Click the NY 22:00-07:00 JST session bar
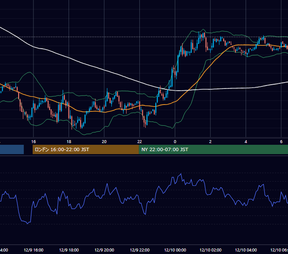This screenshot has height=254, width=288. (213, 149)
